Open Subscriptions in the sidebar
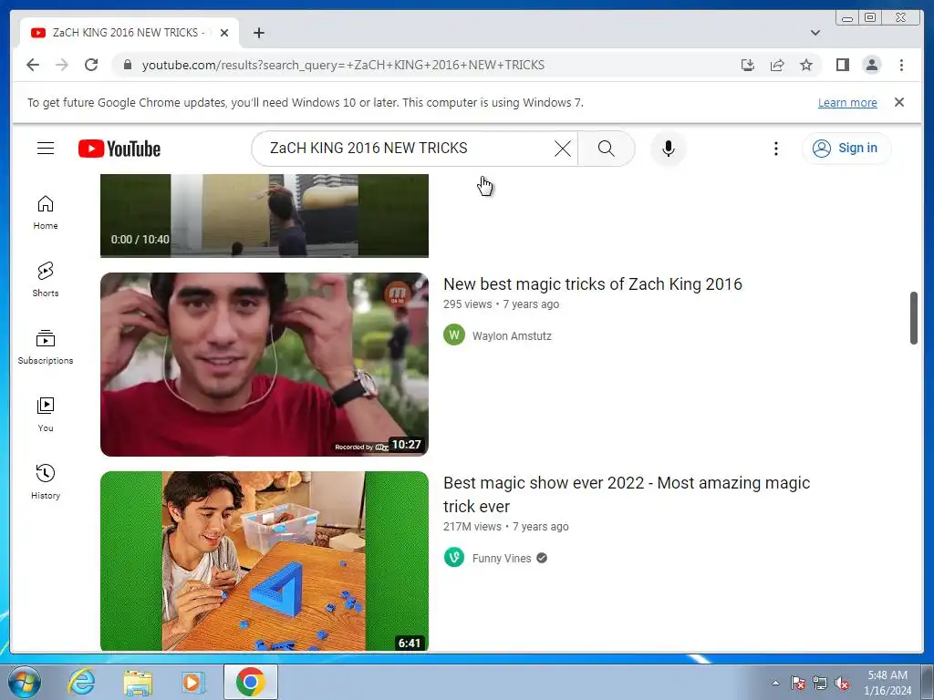This screenshot has width=934, height=700. coord(46,347)
